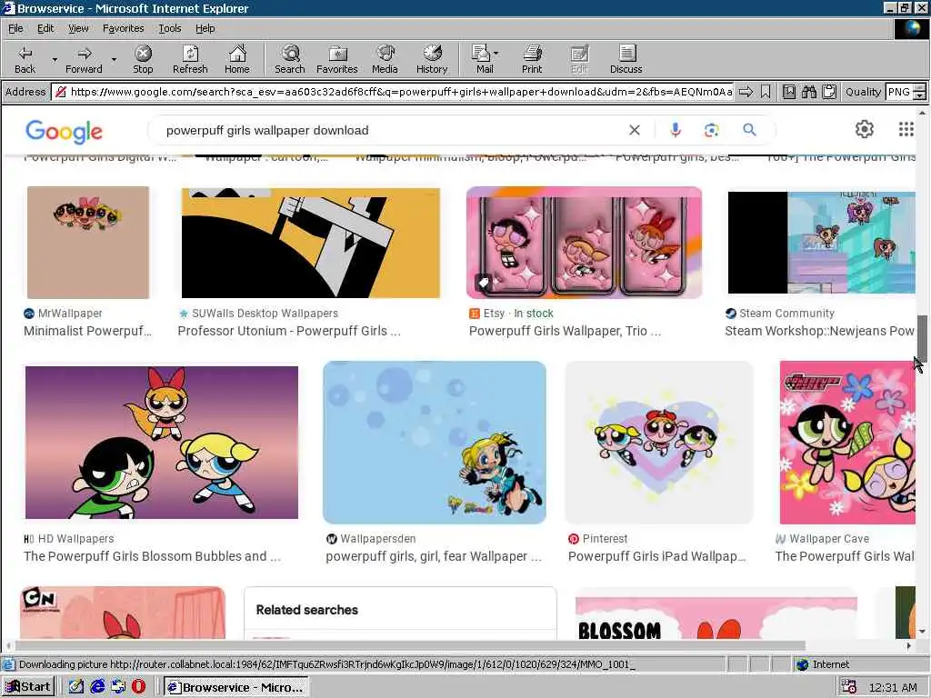Open Forward button history dropdown arrow

pos(114,59)
